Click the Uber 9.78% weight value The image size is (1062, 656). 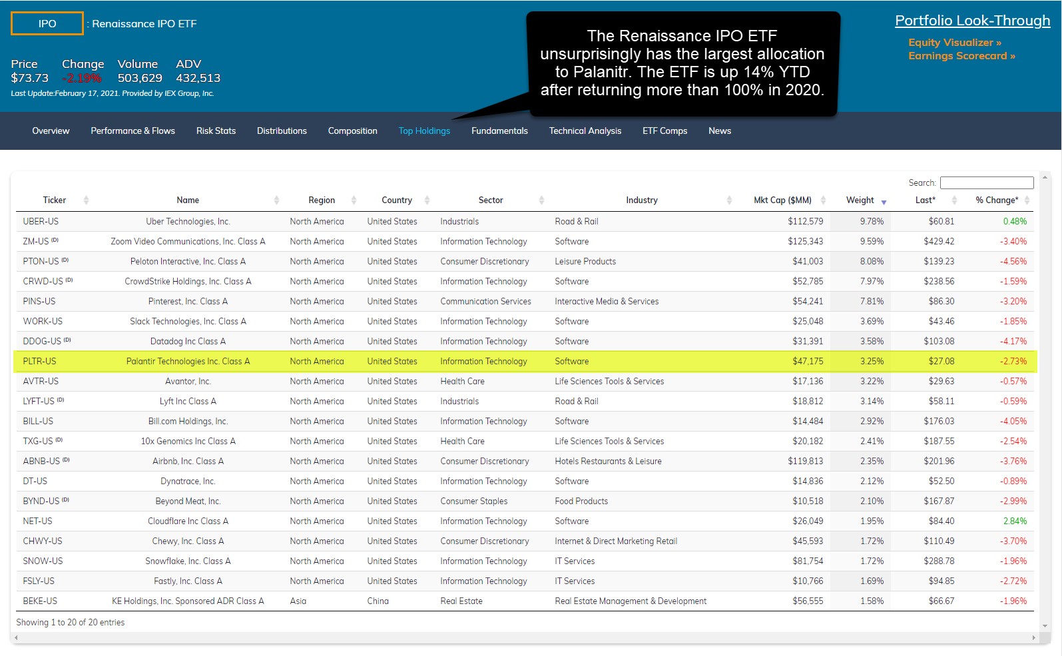pos(872,222)
